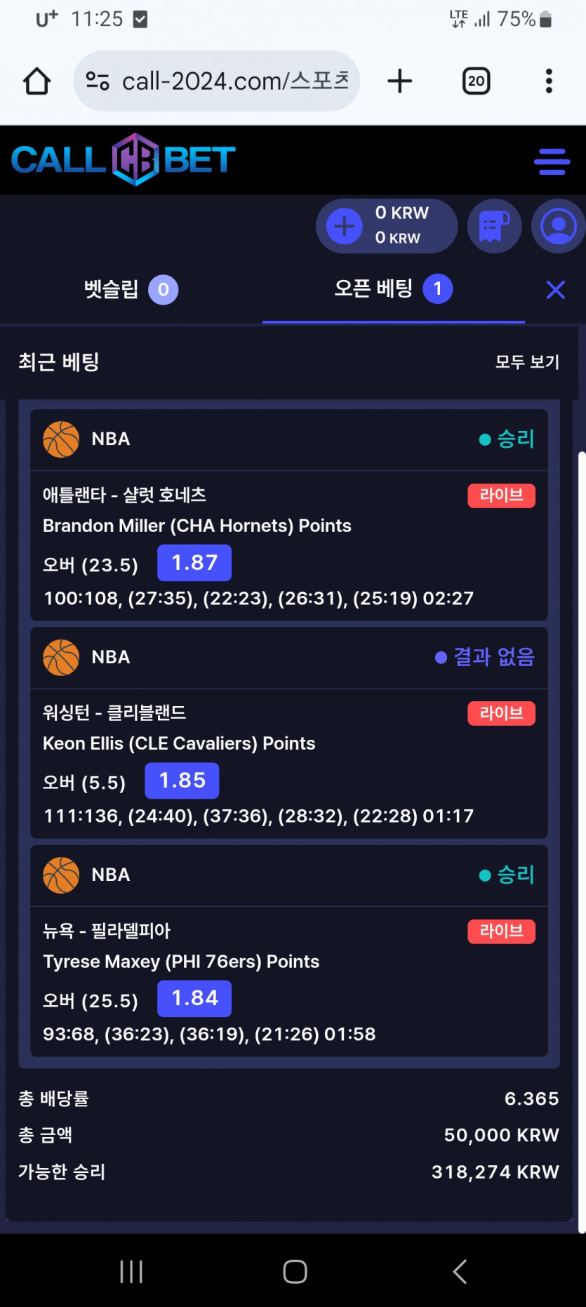Tap the blue plus deposit icon

point(345,226)
